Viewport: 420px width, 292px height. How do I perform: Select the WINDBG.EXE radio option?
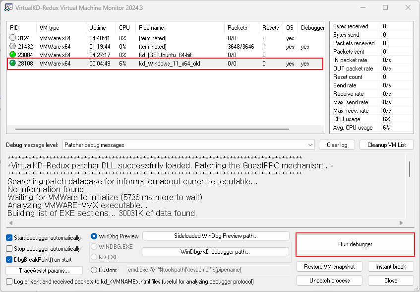click(94, 247)
